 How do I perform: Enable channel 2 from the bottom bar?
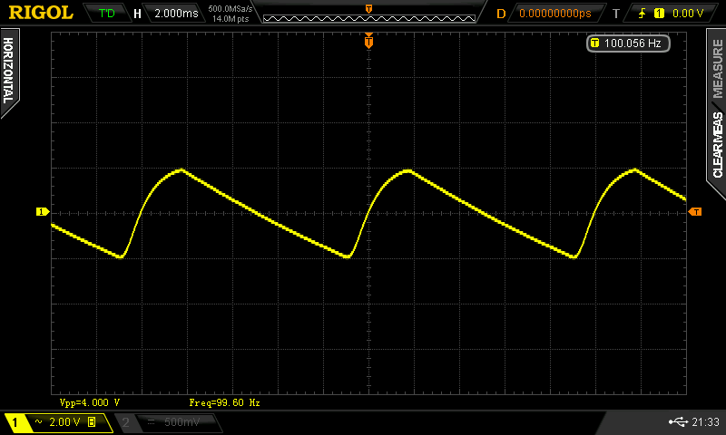pyautogui.click(x=126, y=422)
